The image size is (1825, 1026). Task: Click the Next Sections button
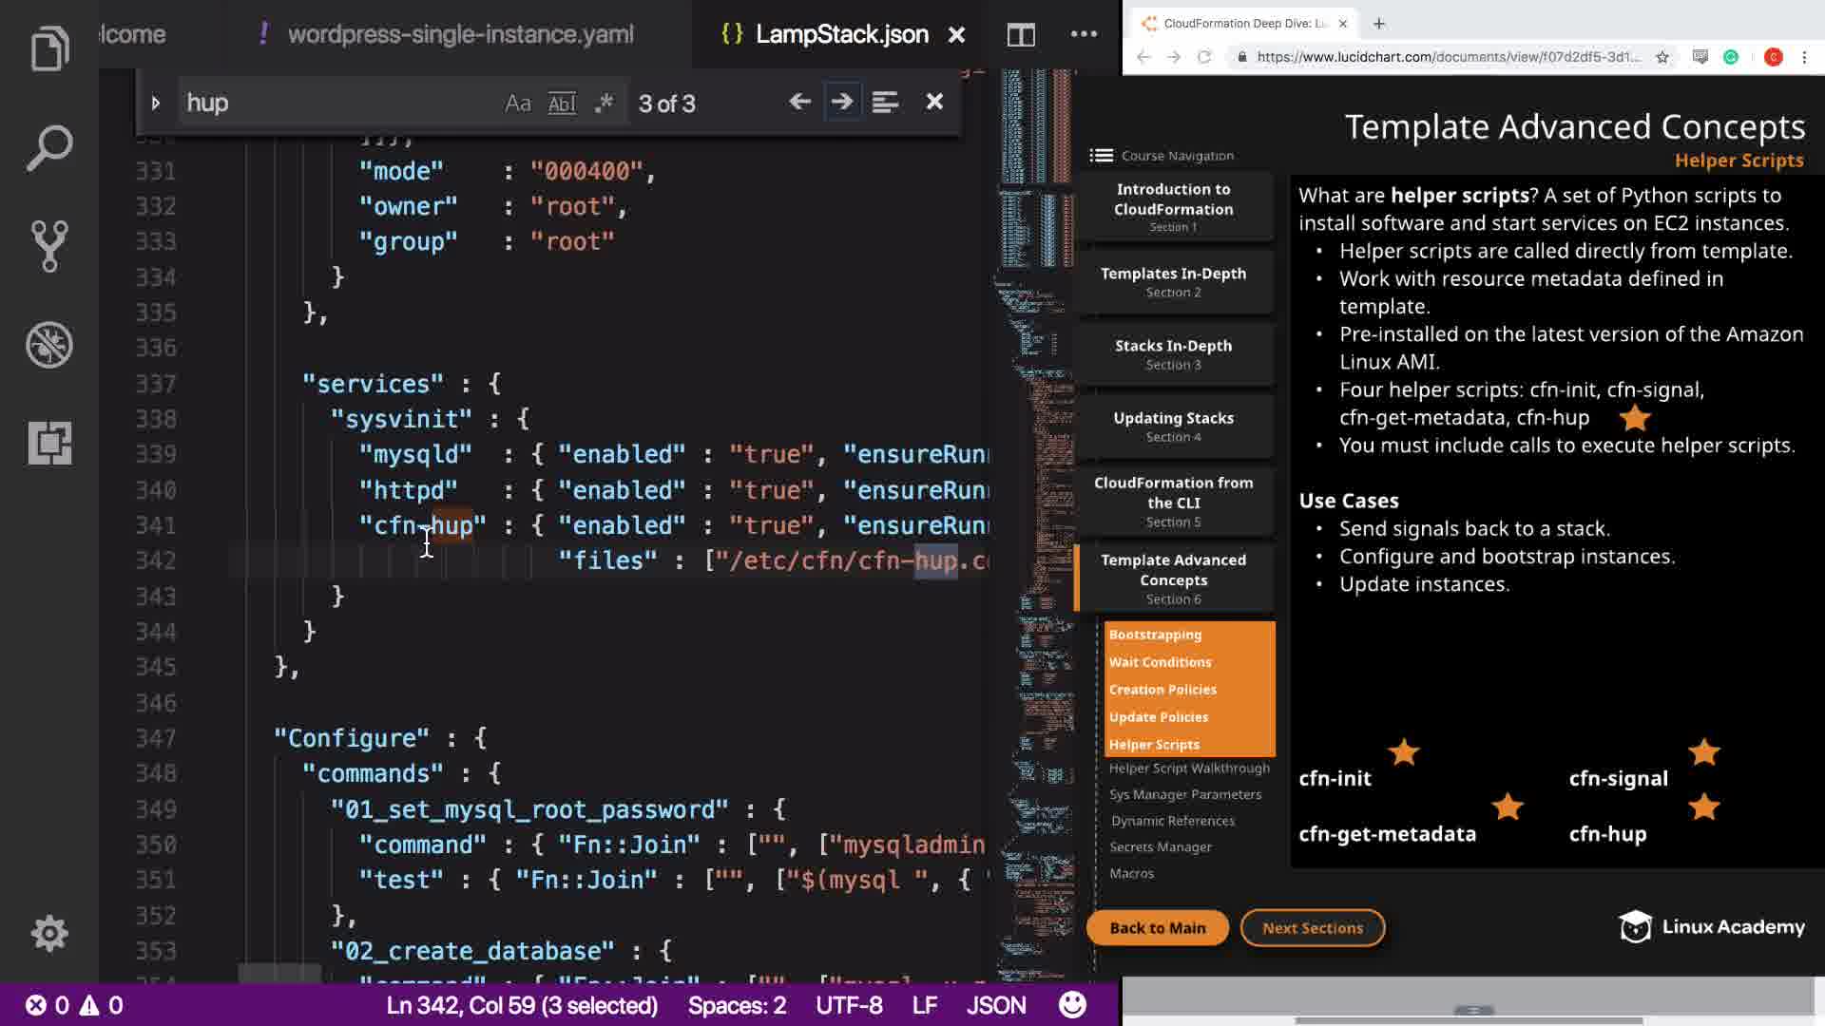coord(1312,928)
